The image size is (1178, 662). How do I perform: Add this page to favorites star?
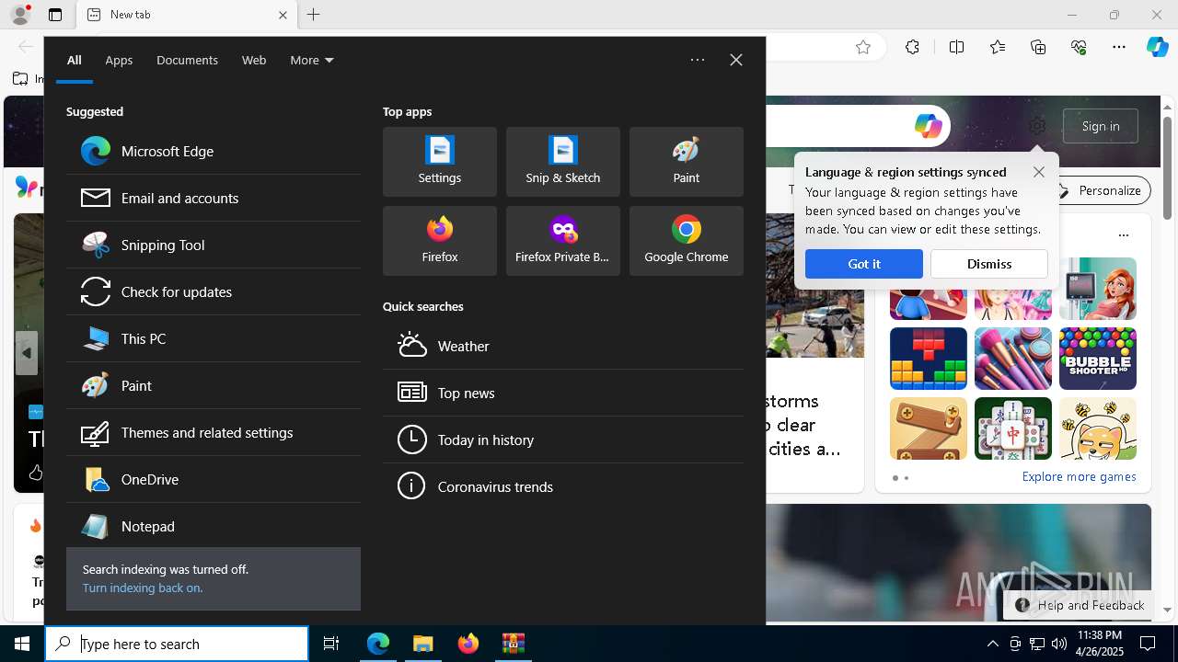pyautogui.click(x=863, y=47)
